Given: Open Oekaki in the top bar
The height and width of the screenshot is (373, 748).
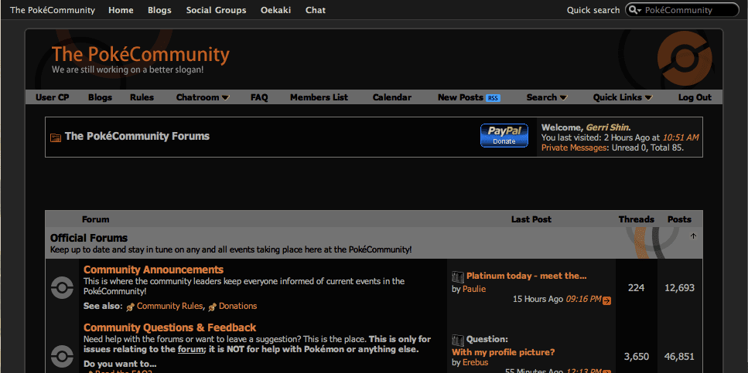Looking at the screenshot, I should coord(275,10).
